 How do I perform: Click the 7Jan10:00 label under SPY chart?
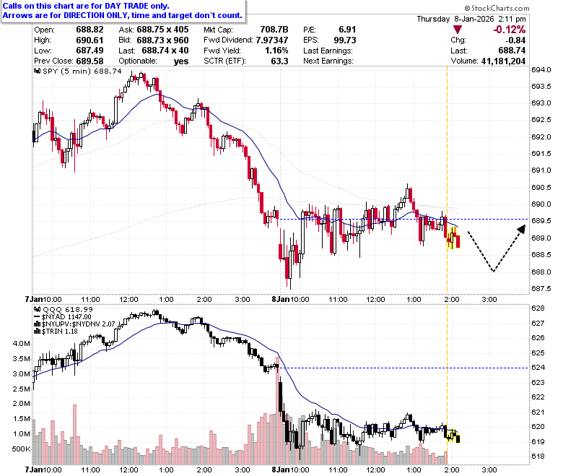(x=43, y=299)
